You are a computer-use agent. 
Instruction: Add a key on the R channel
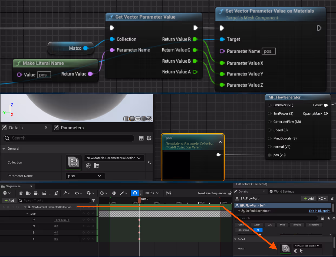coord(88,220)
